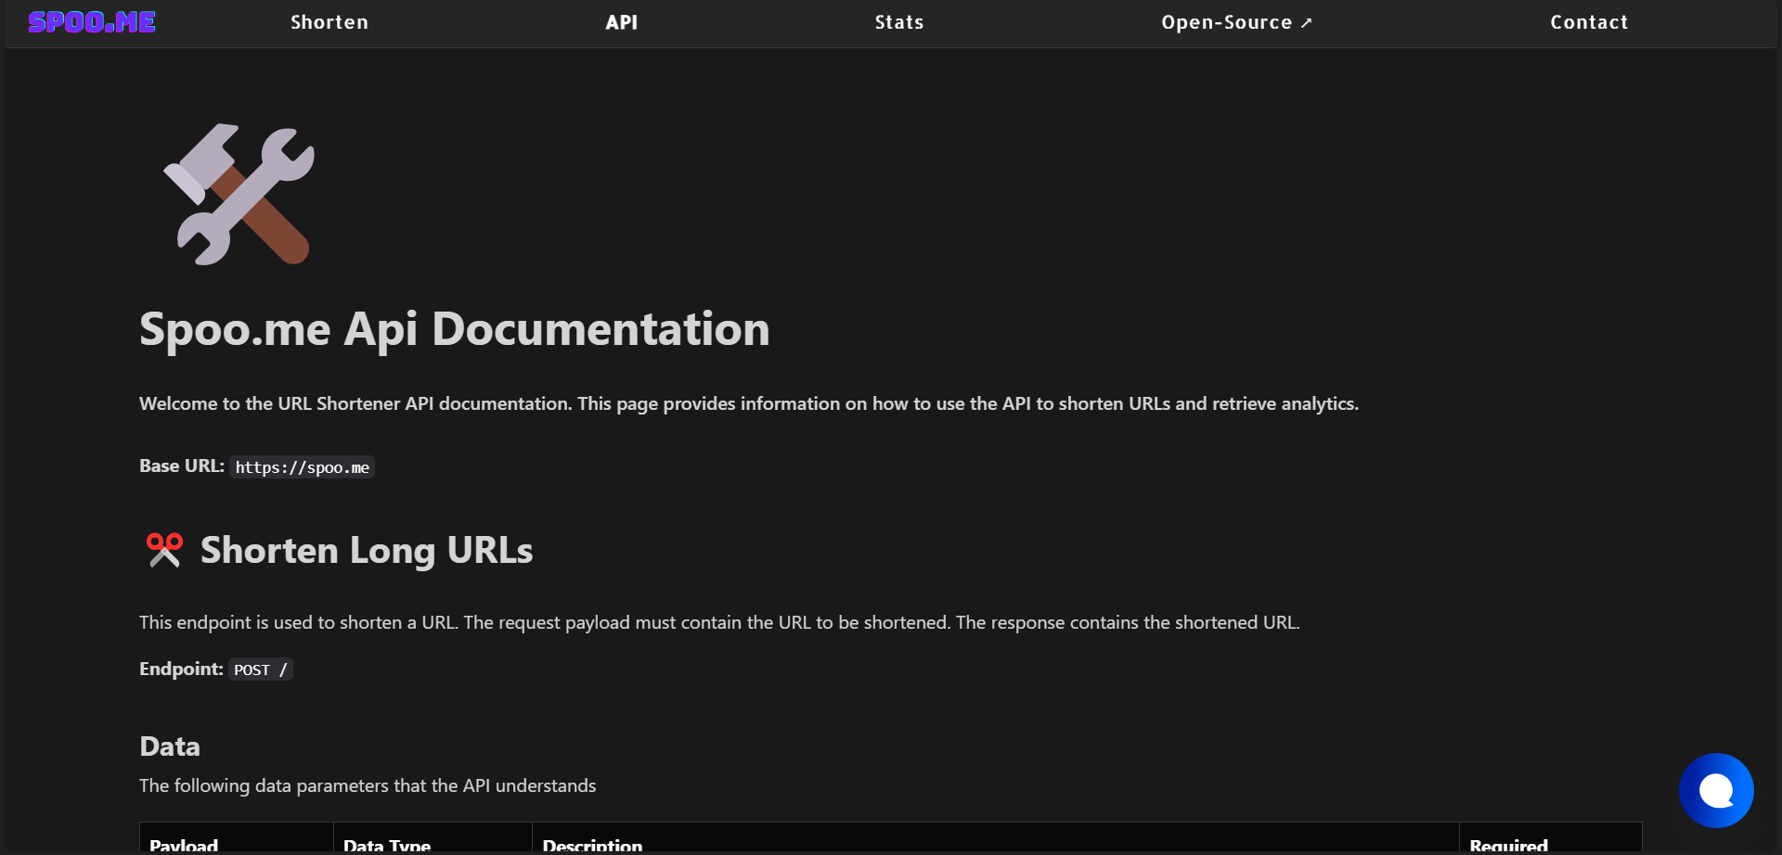Open the blue chat bubble widget

(1716, 790)
